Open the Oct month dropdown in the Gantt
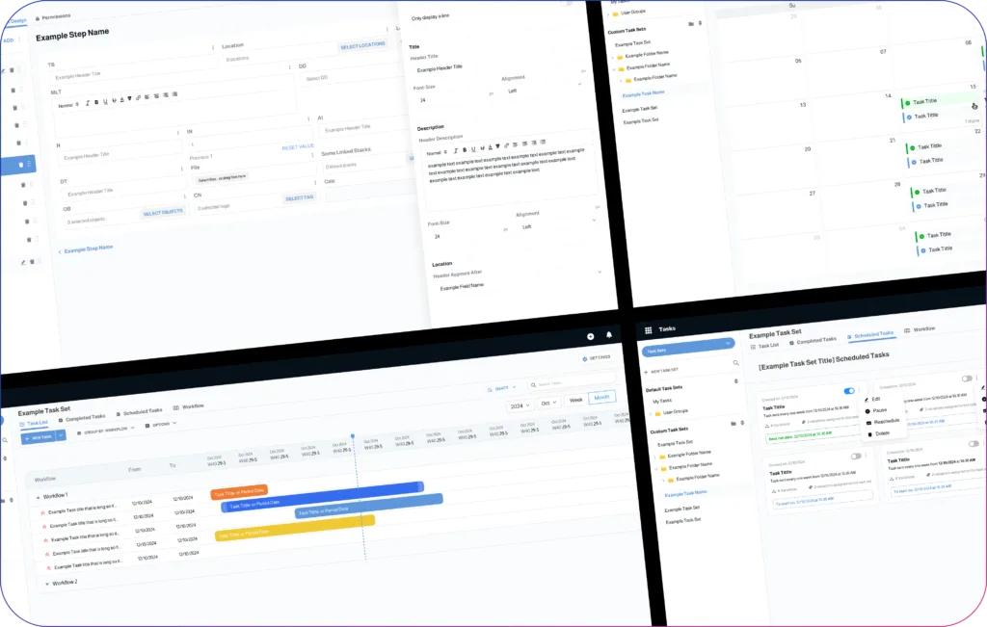This screenshot has width=987, height=627. (548, 403)
